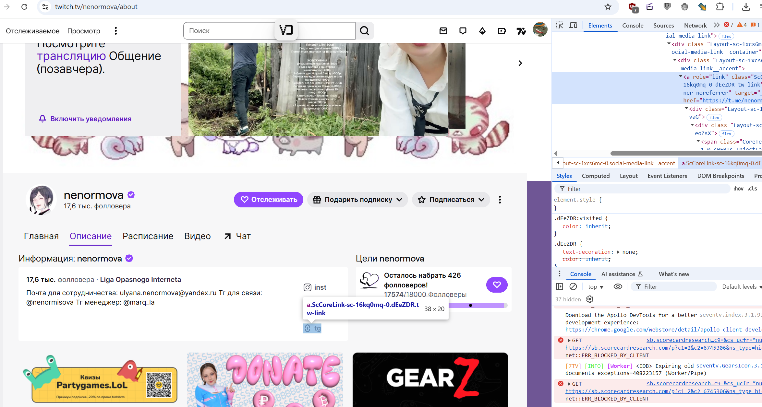Bookmark this page with the star icon
Screen dimensions: 762x407
[x=608, y=7]
